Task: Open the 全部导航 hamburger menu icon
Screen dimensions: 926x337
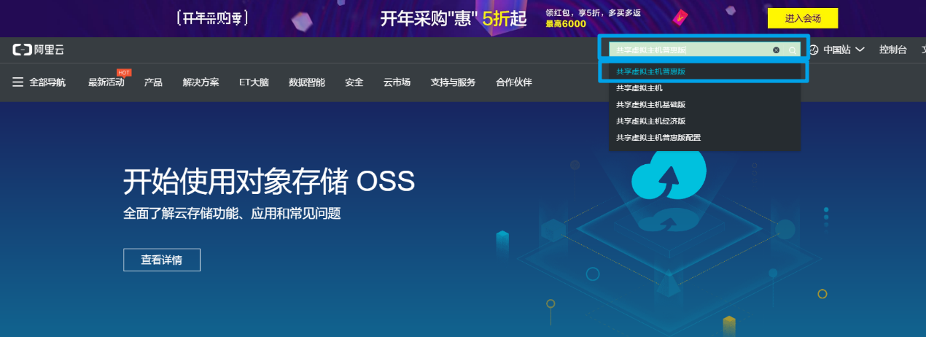Action: (18, 82)
